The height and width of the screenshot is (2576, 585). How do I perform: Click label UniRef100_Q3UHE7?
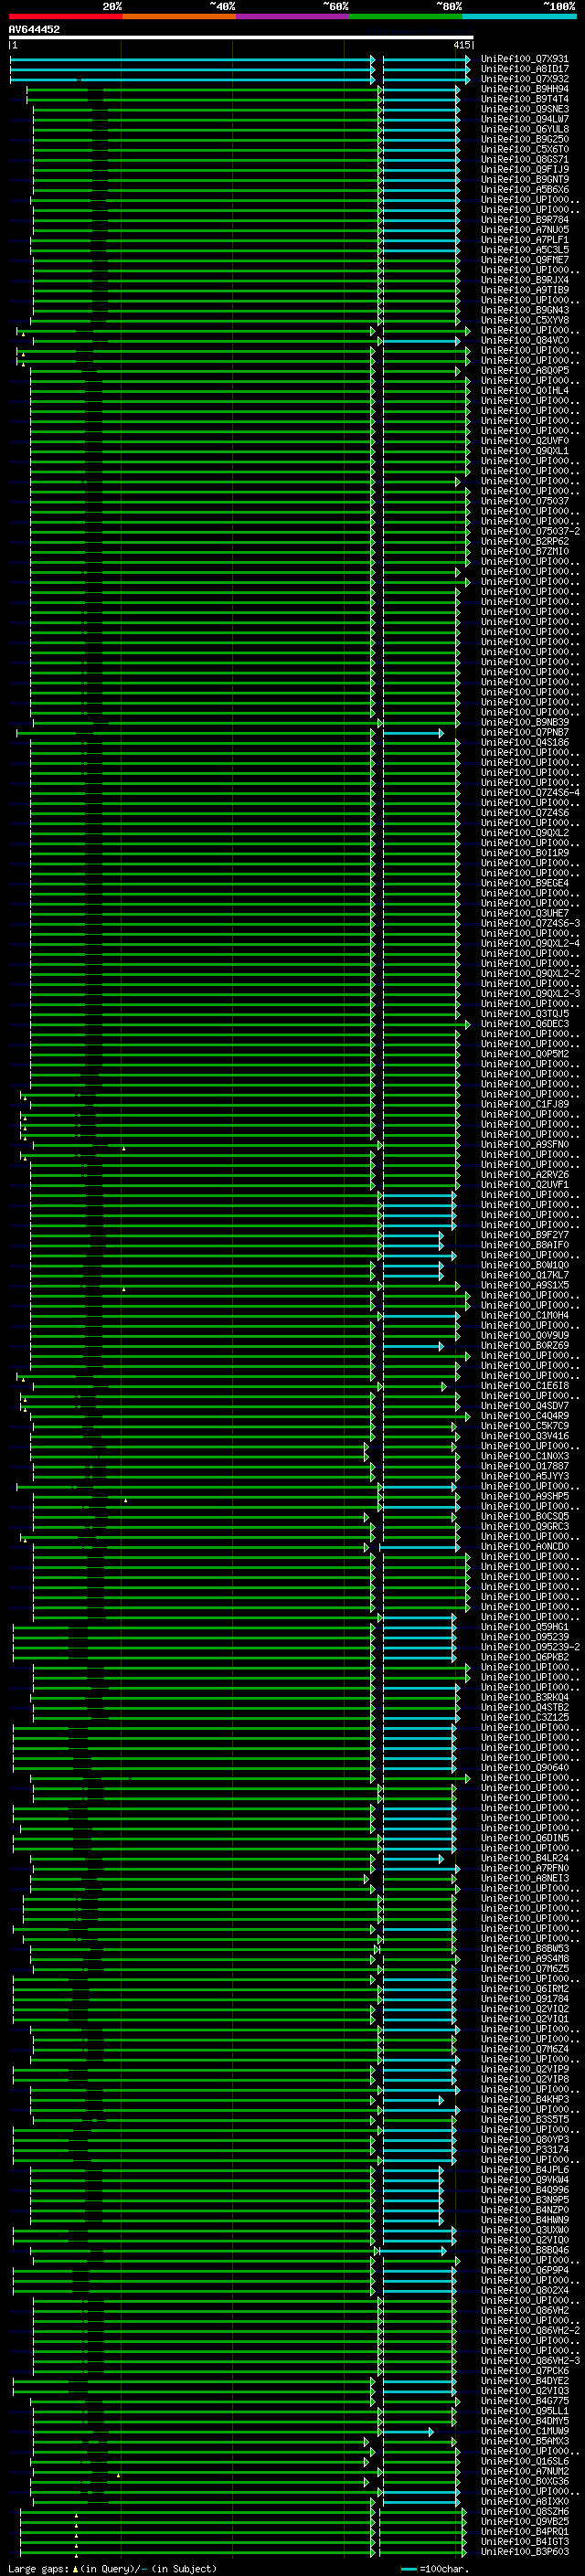525,913
